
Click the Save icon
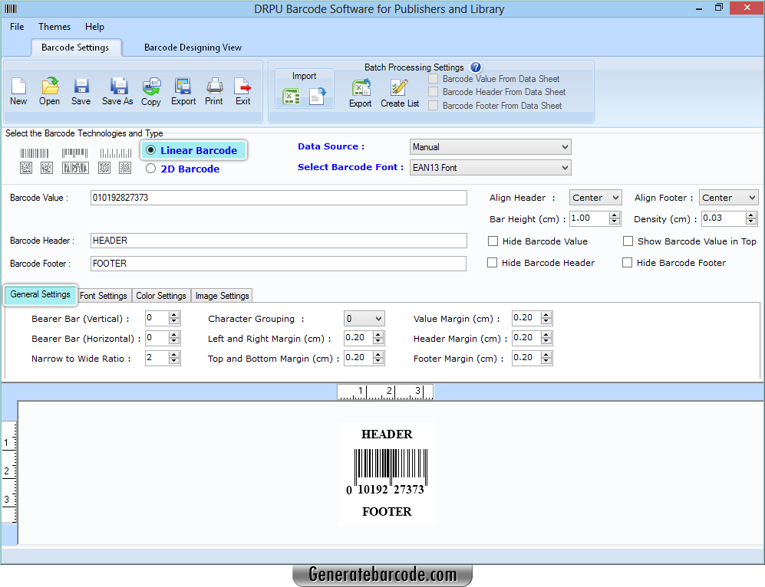(81, 92)
